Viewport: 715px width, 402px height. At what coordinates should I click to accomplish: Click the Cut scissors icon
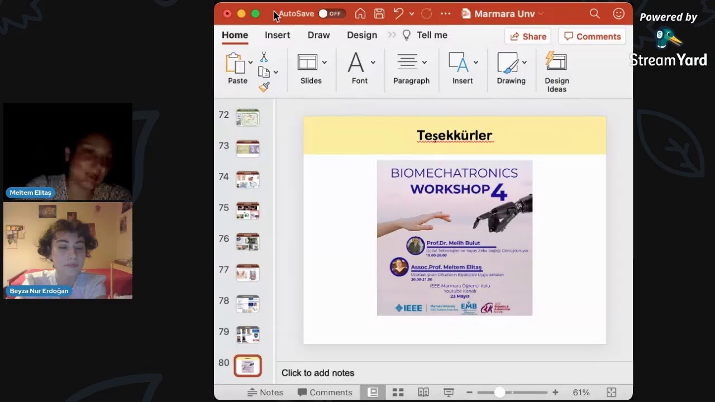pos(264,58)
